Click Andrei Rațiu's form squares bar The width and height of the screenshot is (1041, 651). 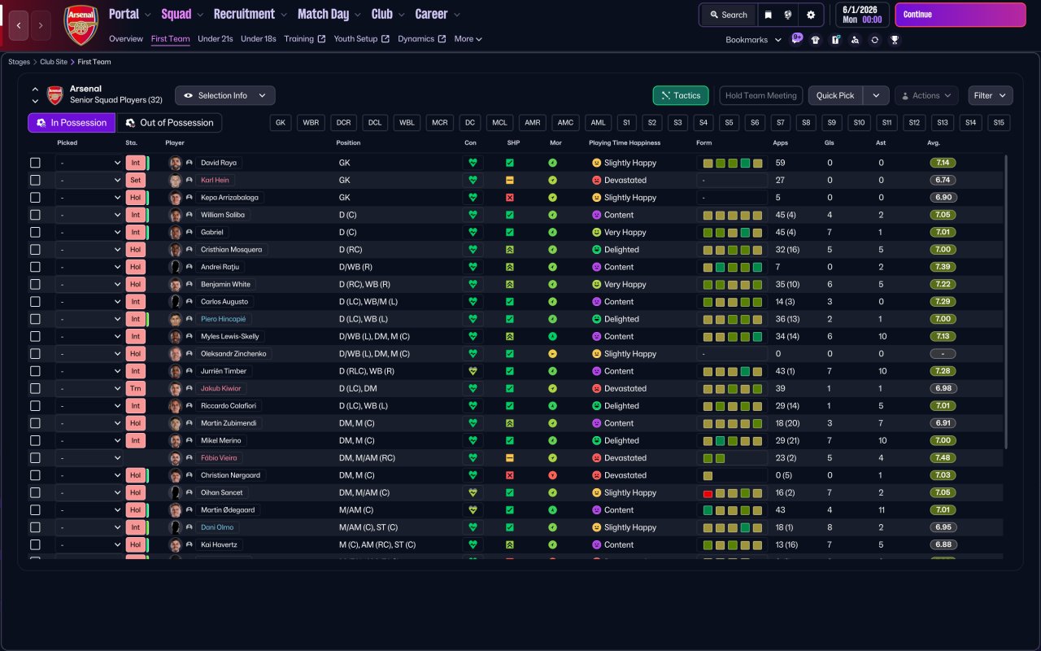732,267
